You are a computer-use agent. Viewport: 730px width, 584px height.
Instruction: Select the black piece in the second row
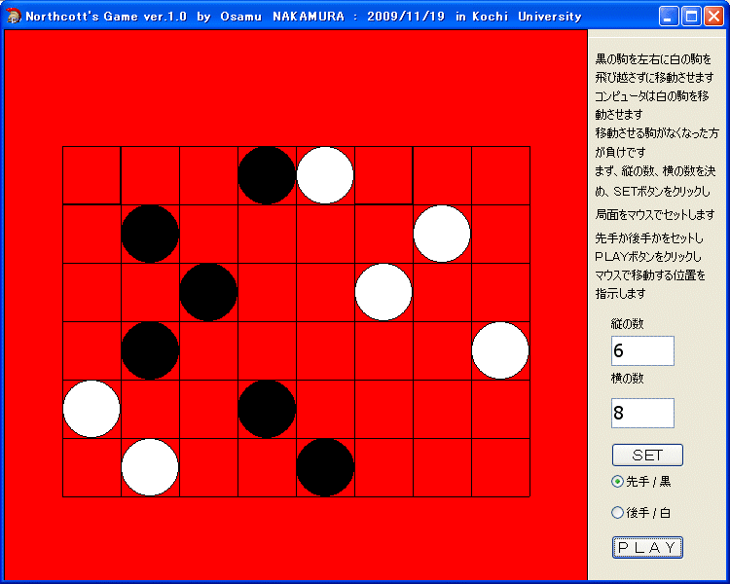pyautogui.click(x=150, y=234)
